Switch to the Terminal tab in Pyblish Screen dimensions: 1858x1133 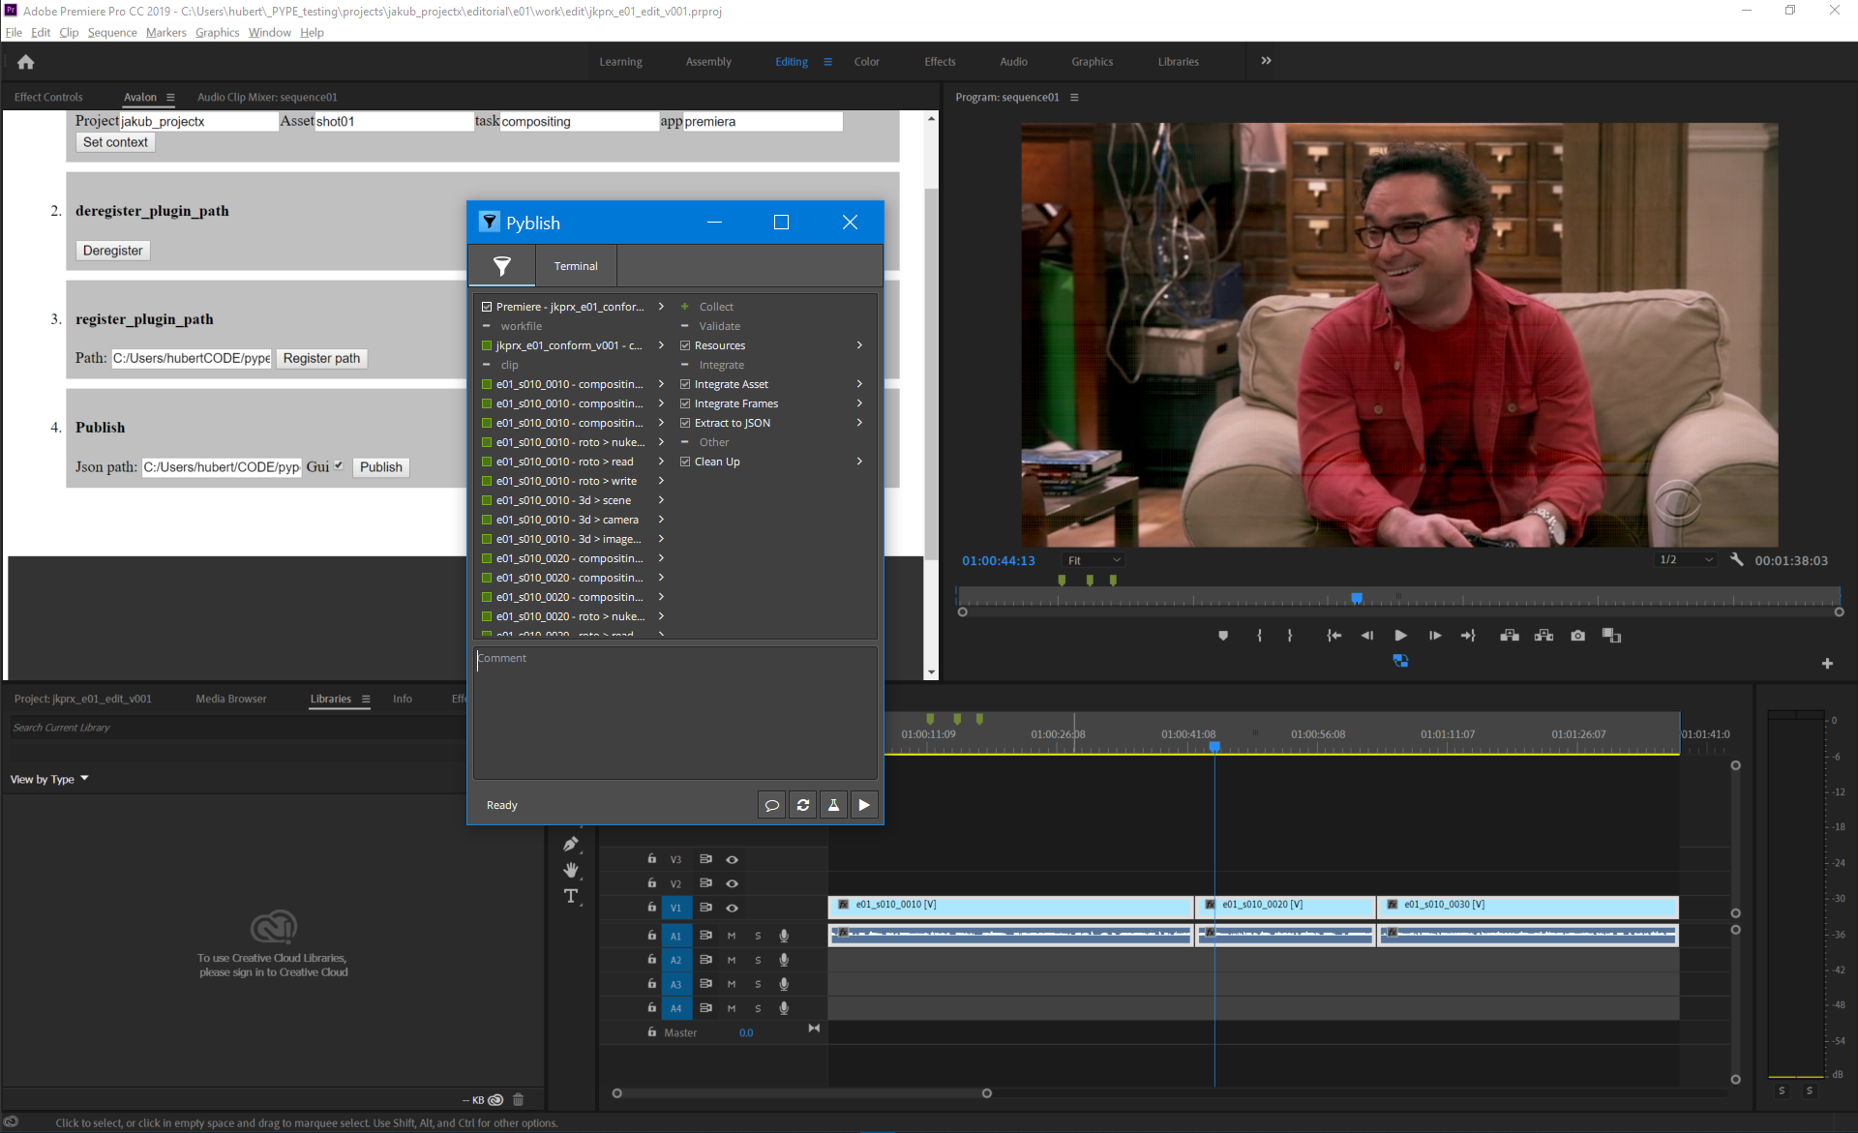tap(576, 266)
